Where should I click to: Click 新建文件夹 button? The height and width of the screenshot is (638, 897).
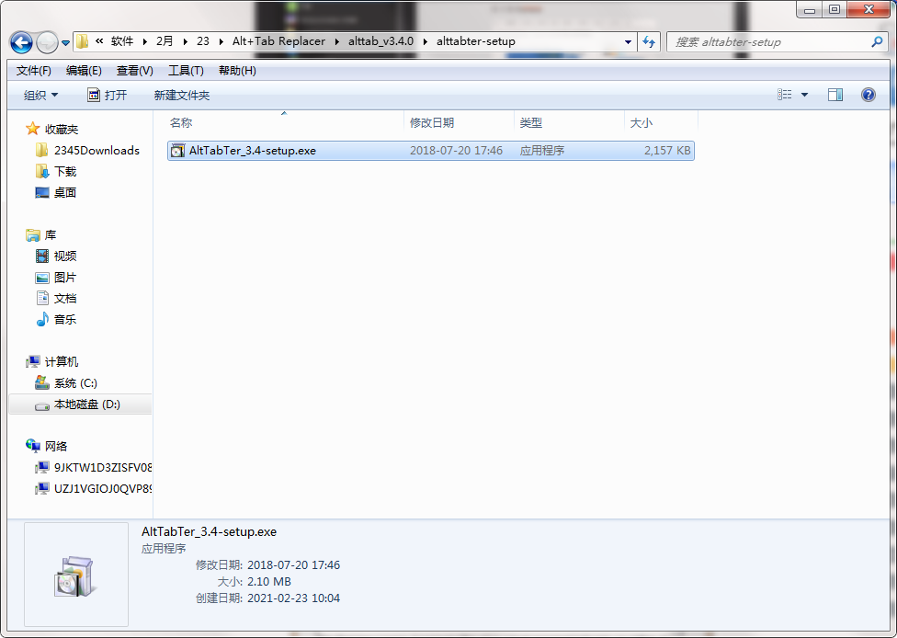click(182, 95)
